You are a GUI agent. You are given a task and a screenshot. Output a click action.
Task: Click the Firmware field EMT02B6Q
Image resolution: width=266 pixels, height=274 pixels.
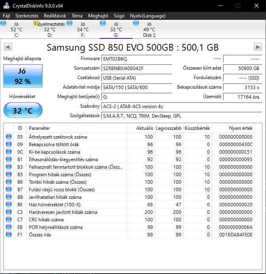pos(137,59)
